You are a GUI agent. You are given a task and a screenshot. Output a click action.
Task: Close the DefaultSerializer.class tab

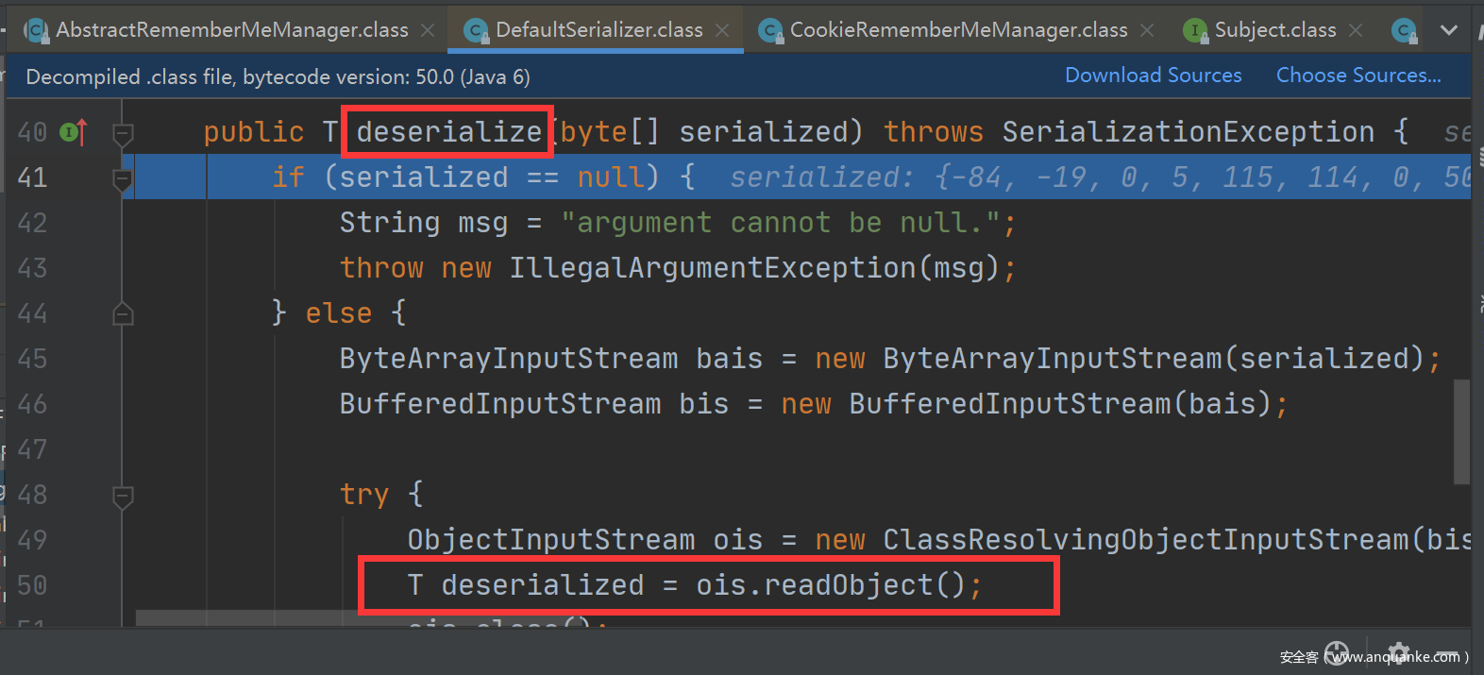(722, 30)
